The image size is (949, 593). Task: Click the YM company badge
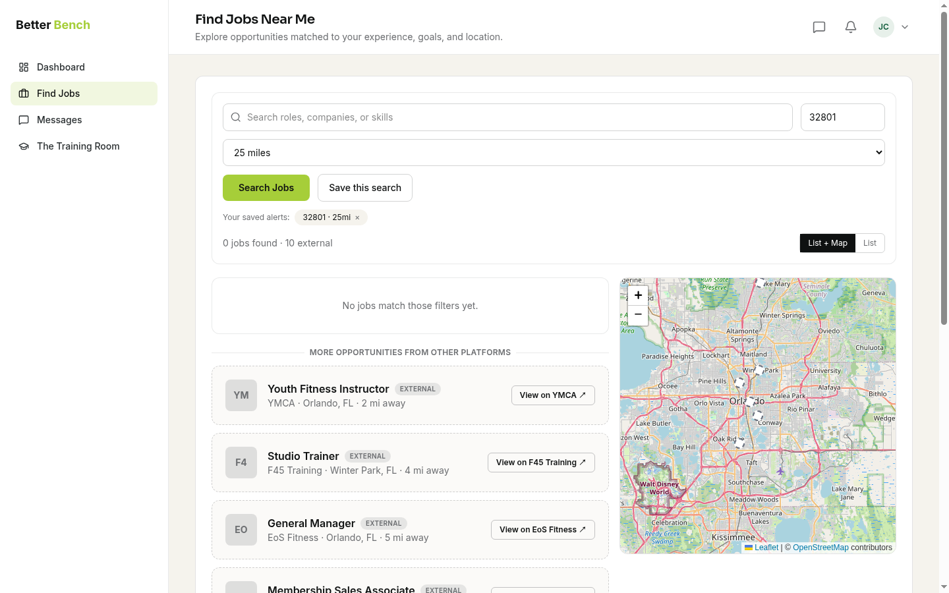(x=241, y=395)
